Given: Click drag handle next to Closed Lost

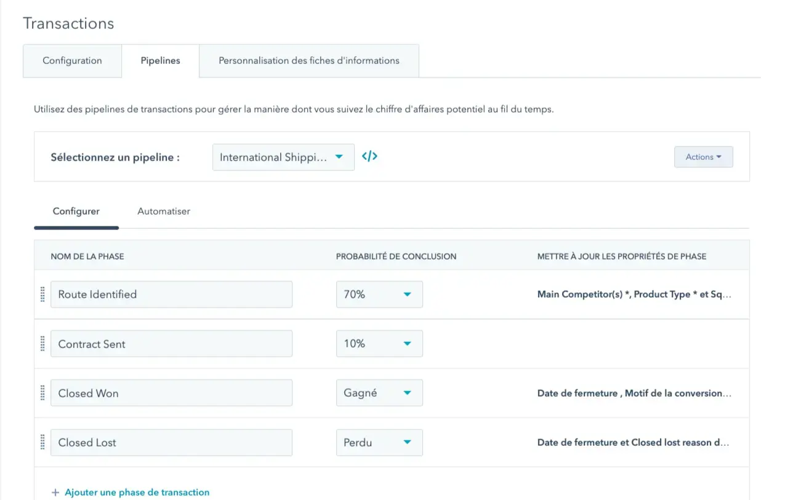Looking at the screenshot, I should pos(42,442).
